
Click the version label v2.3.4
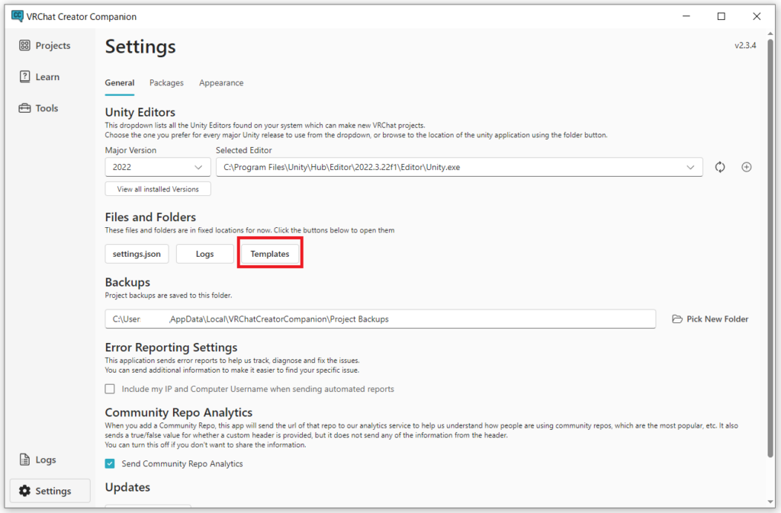coord(745,45)
